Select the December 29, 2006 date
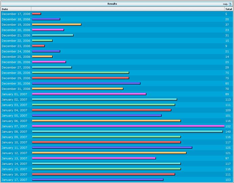 tap(16, 78)
